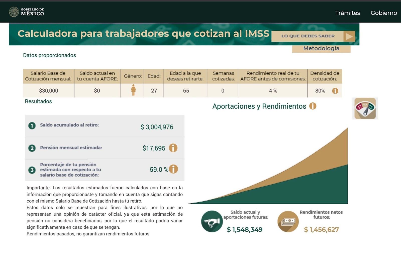
Task: Open the Trámites menu
Action: click(347, 13)
